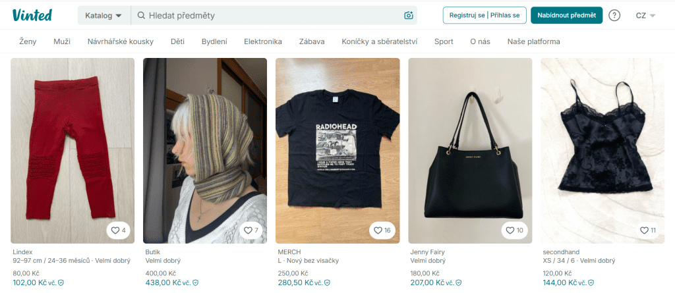Expand the Katalog dropdown
Image resolution: width=675 pixels, height=293 pixels.
tap(104, 15)
